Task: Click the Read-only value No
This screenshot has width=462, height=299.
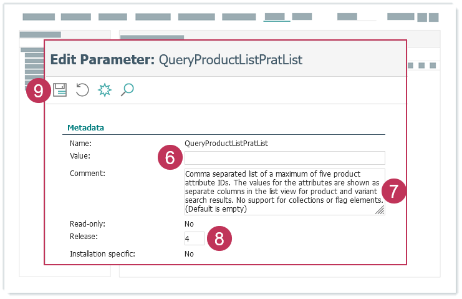Action: click(x=189, y=223)
